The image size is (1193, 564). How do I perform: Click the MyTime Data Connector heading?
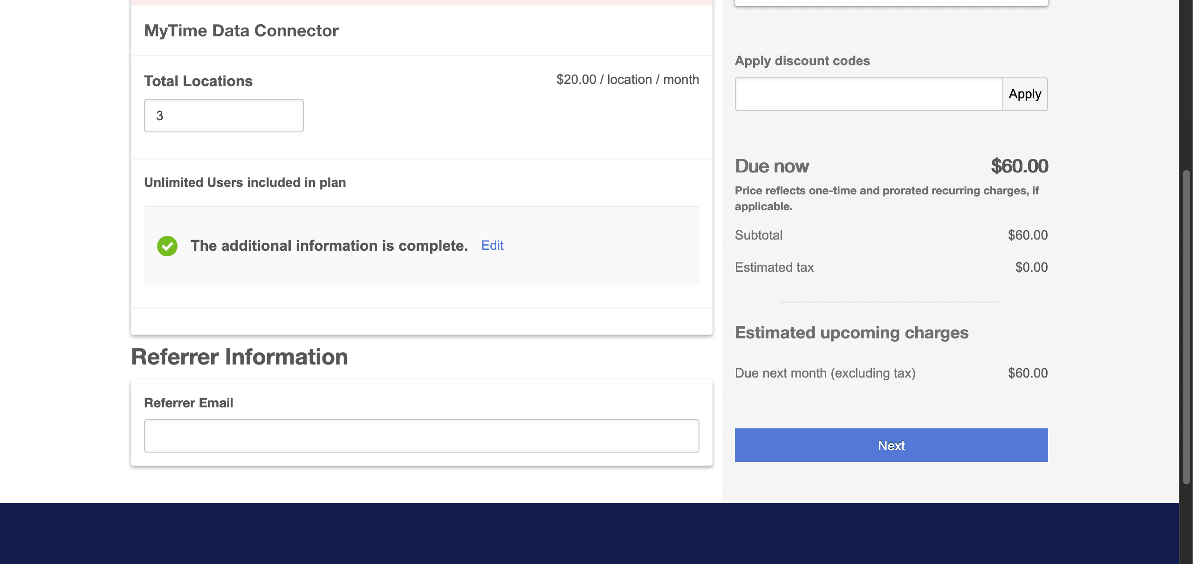241,31
